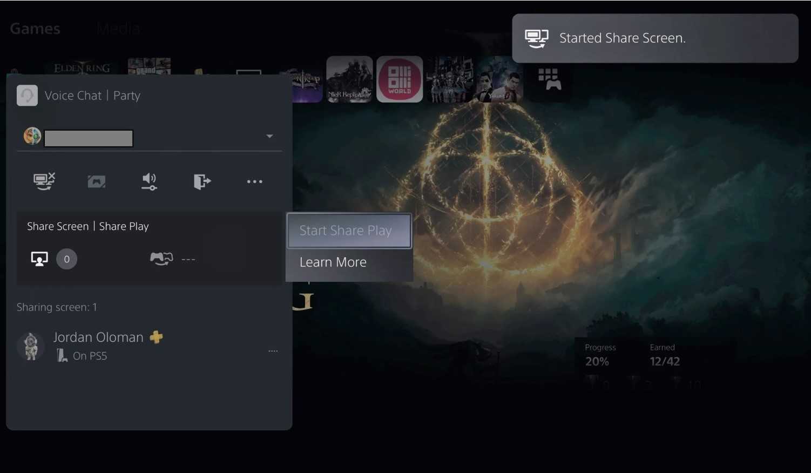Screen dimensions: 811x473
Task: Open the three-dot menu in the party toolbar
Action: [x=254, y=181]
